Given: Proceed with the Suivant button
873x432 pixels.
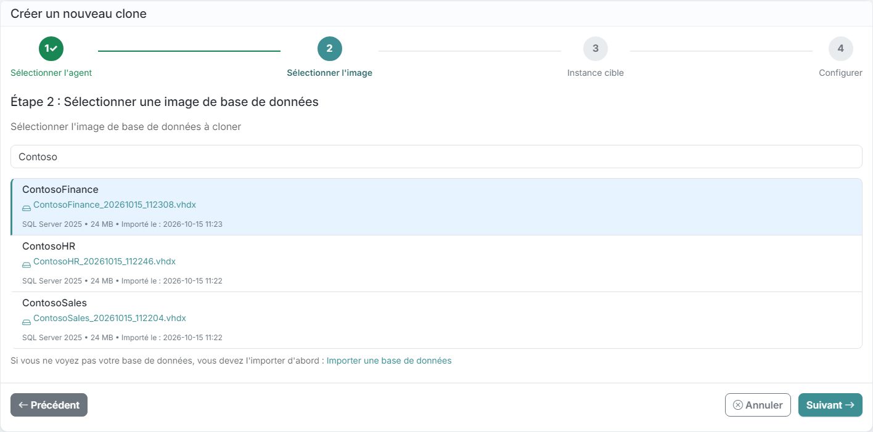Looking at the screenshot, I should (x=830, y=405).
